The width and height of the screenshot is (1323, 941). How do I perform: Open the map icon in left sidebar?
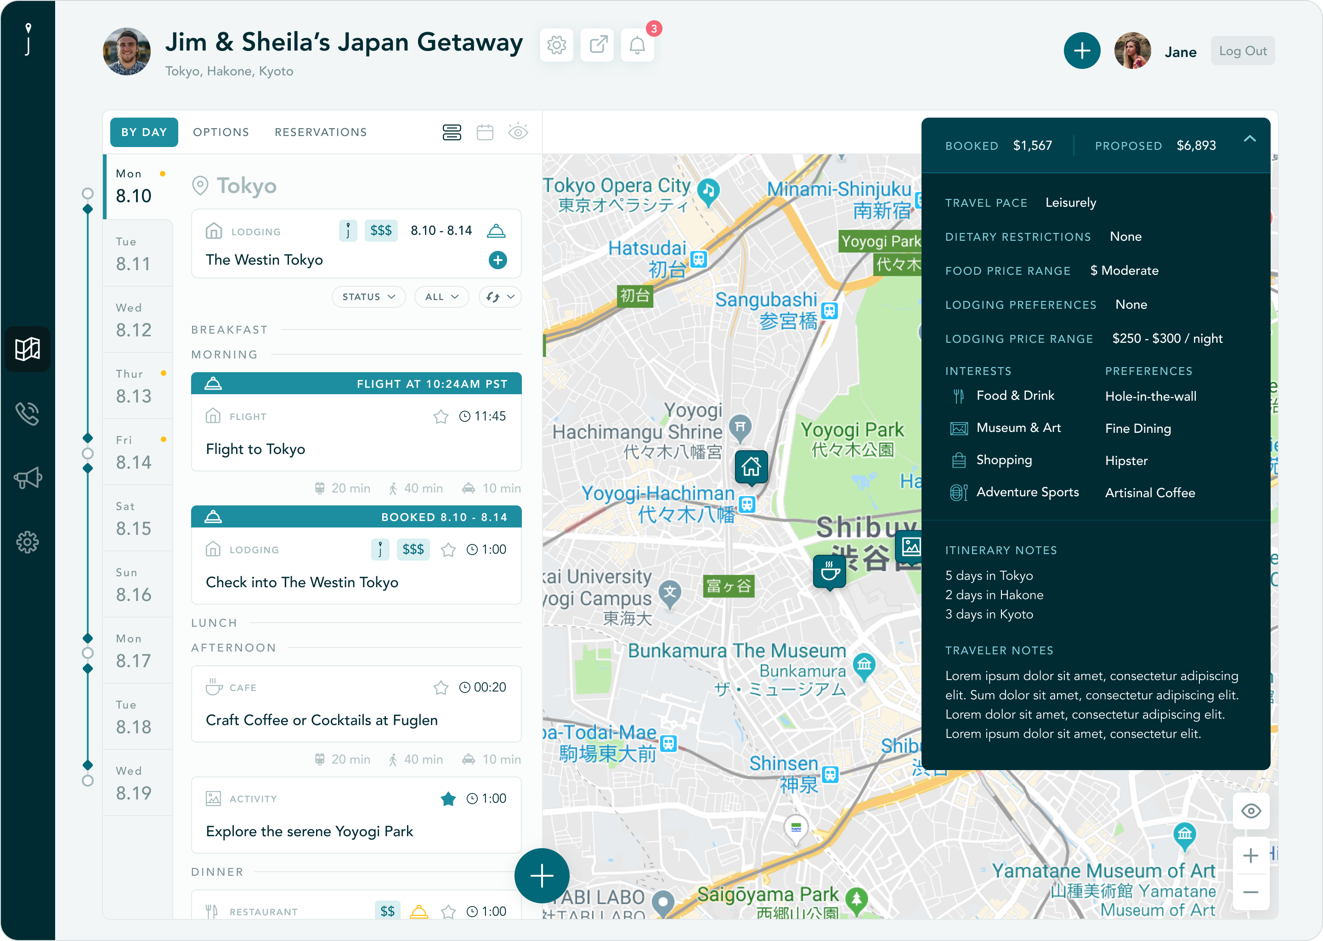pyautogui.click(x=27, y=349)
